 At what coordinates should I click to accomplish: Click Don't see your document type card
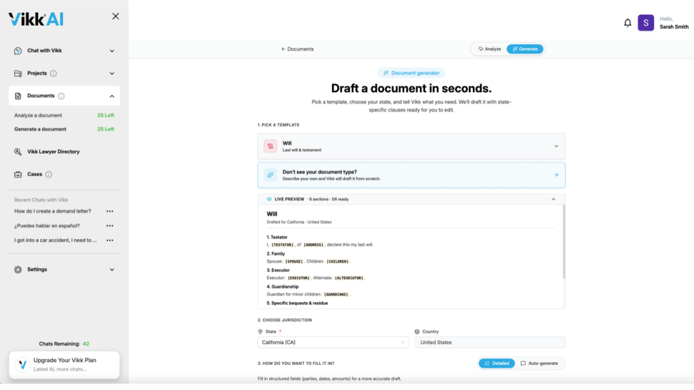(x=411, y=175)
